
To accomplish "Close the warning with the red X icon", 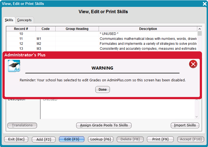I will 193,64.
